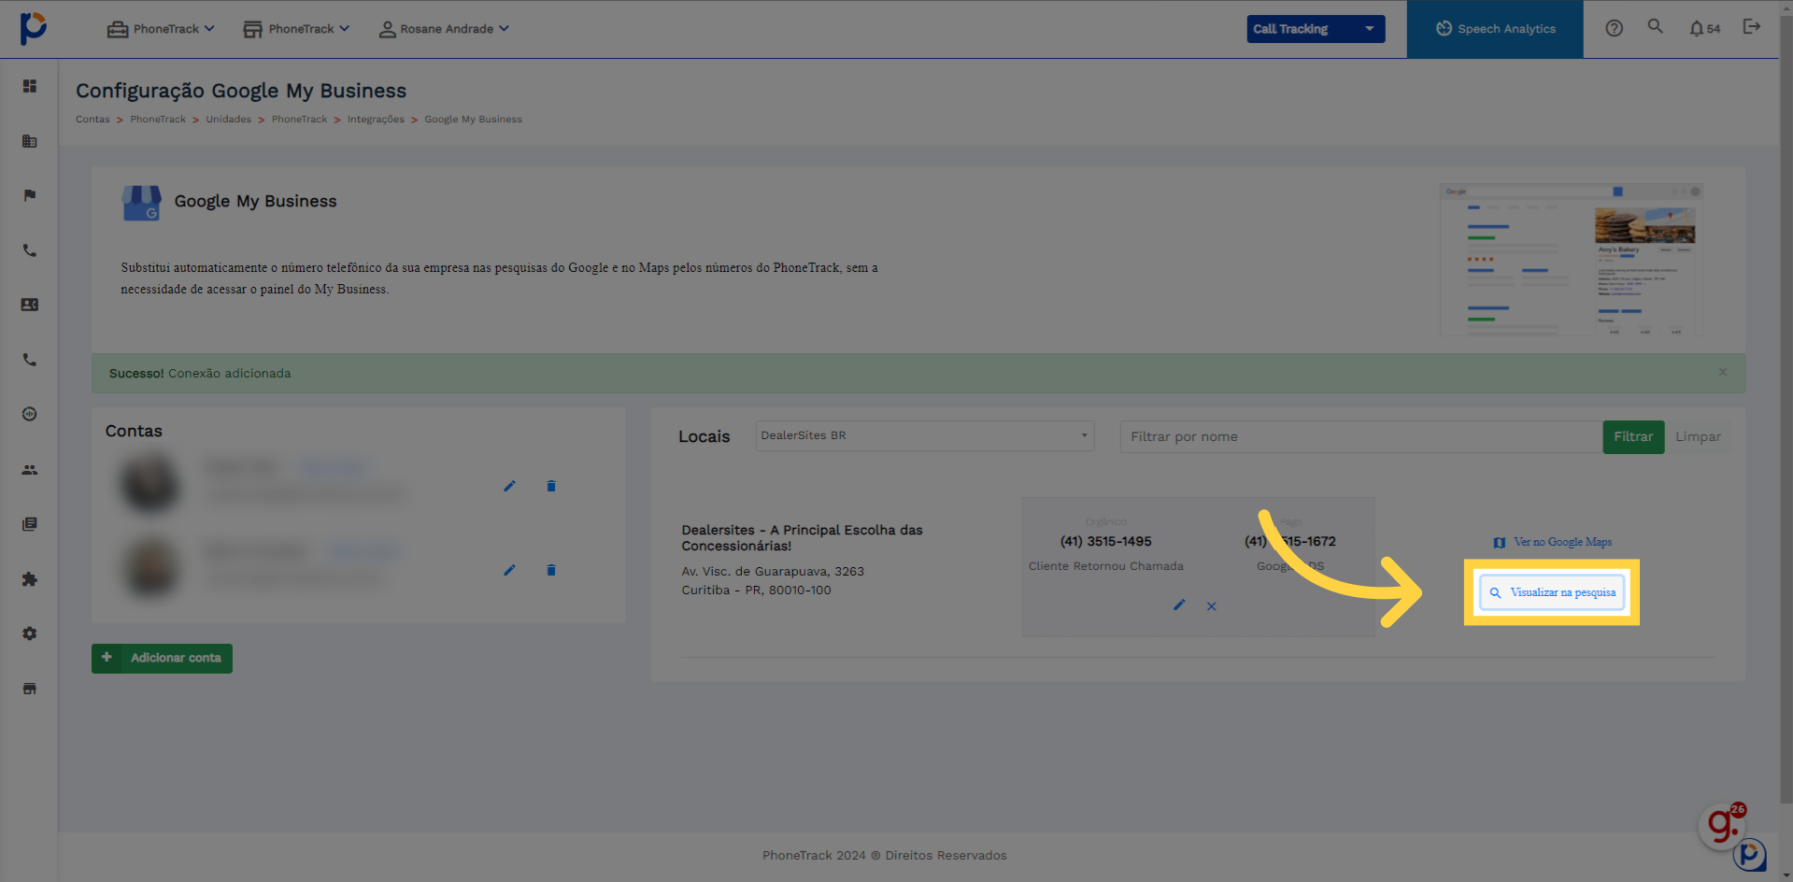Open the Call Tracking product dropdown

[x=1316, y=29]
